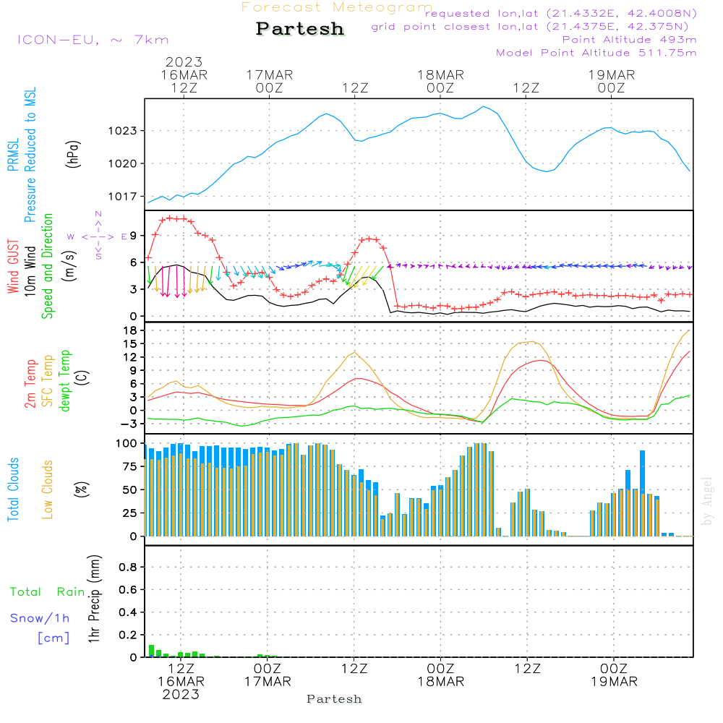Viewport: 723px width, 723px height.
Task: Click the '2023' year label above the top axis
Action: [184, 61]
